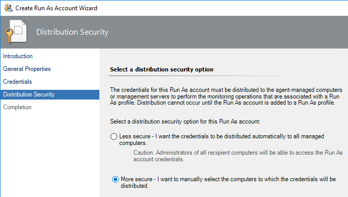The height and width of the screenshot is (197, 348).
Task: Open the Introduction wizard step
Action: [x=18, y=56]
